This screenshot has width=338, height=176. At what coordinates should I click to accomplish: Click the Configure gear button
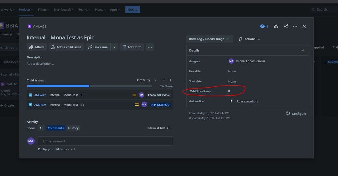tap(296, 114)
